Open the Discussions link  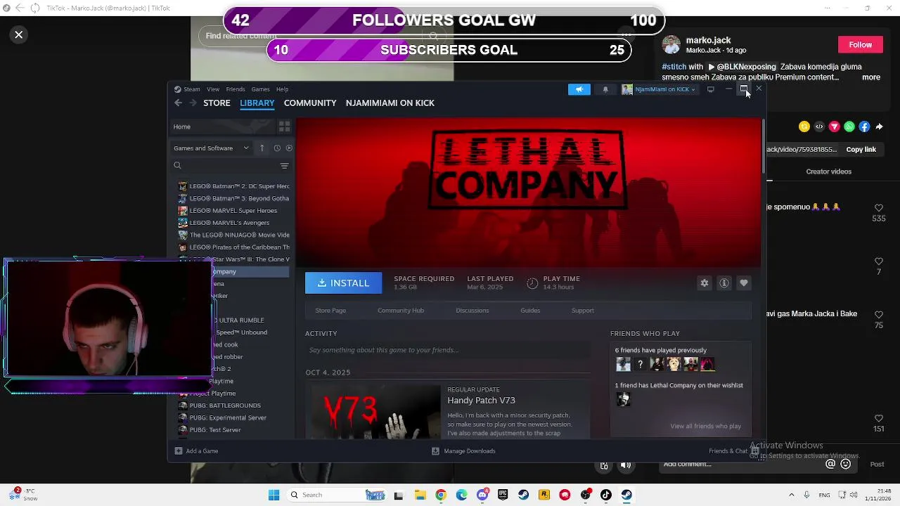pos(472,311)
